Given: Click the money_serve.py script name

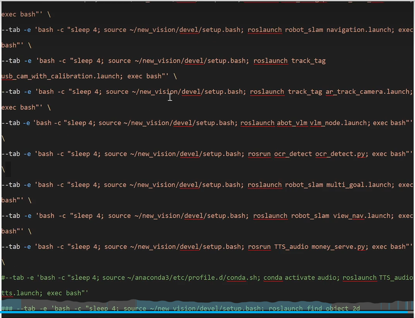Looking at the screenshot, I should pos(338,247).
